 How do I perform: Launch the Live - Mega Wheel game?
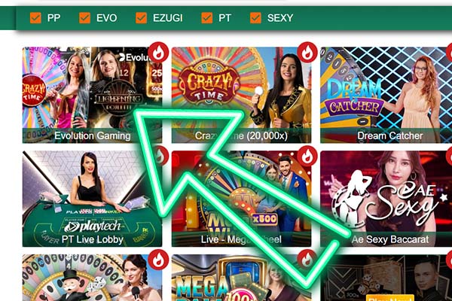242,199
